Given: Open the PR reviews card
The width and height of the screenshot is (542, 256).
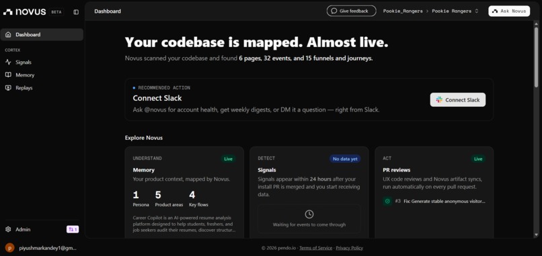Looking at the screenshot, I should pyautogui.click(x=434, y=192).
